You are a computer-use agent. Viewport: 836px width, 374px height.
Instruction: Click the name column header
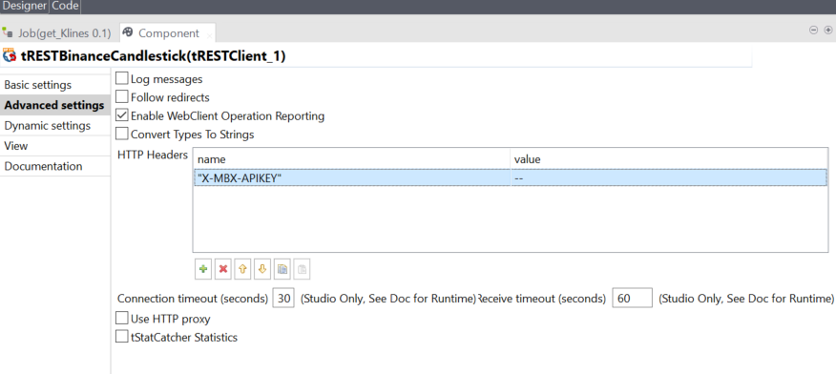[x=352, y=159]
